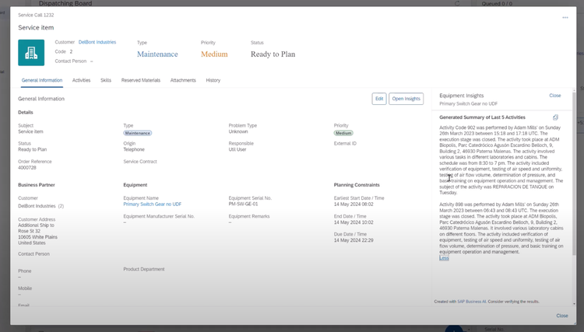
Task: Close the Equipment Insights panel
Action: (555, 96)
